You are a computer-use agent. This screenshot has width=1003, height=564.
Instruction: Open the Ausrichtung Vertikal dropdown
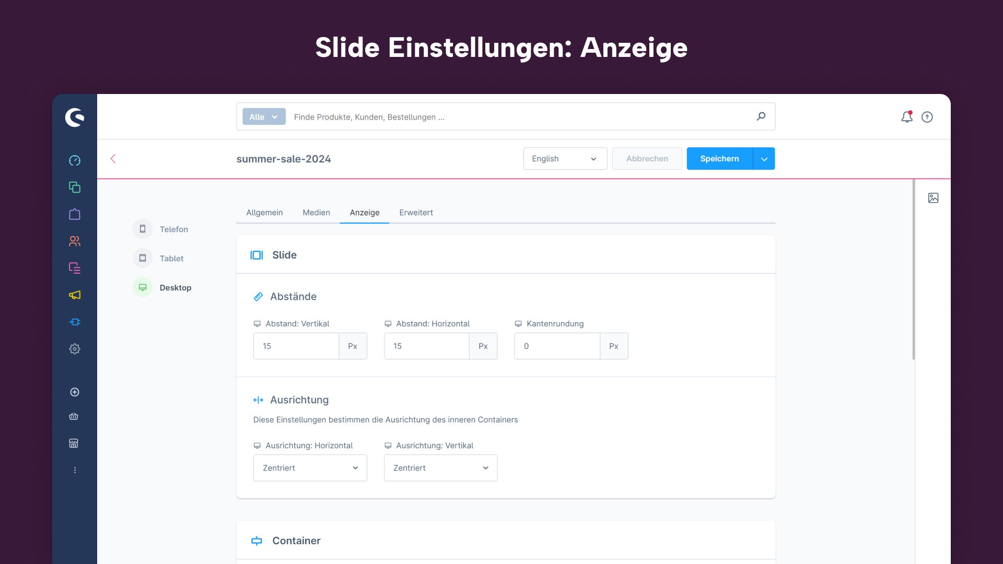[x=439, y=467]
